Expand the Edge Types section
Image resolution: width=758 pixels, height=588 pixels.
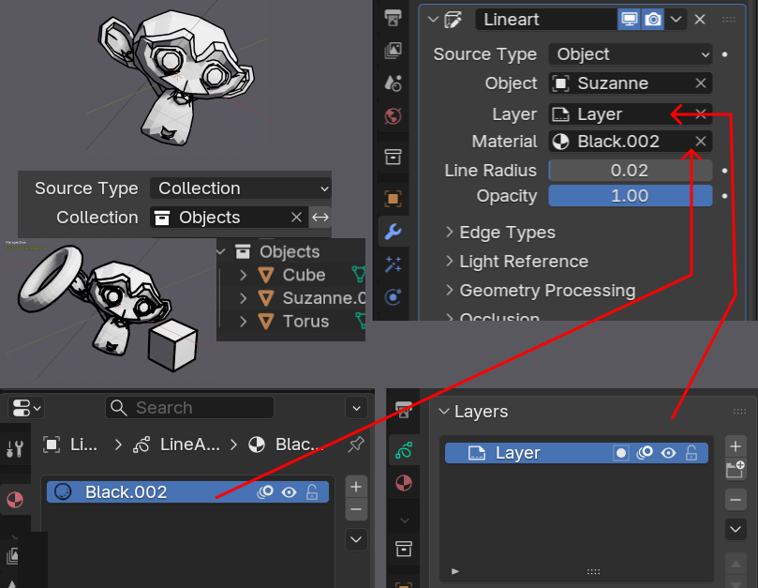(x=507, y=233)
